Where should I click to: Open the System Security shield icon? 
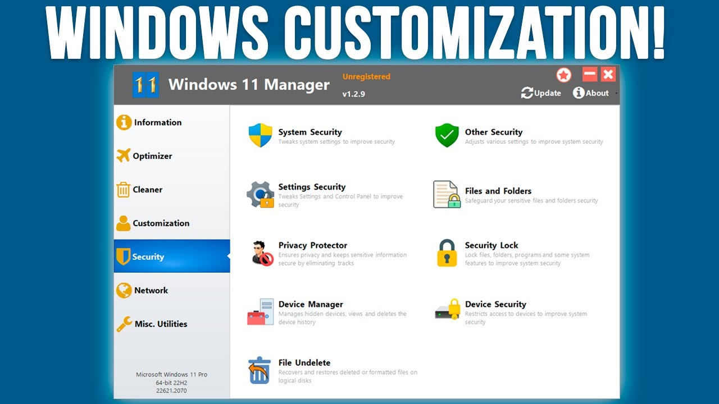click(261, 135)
